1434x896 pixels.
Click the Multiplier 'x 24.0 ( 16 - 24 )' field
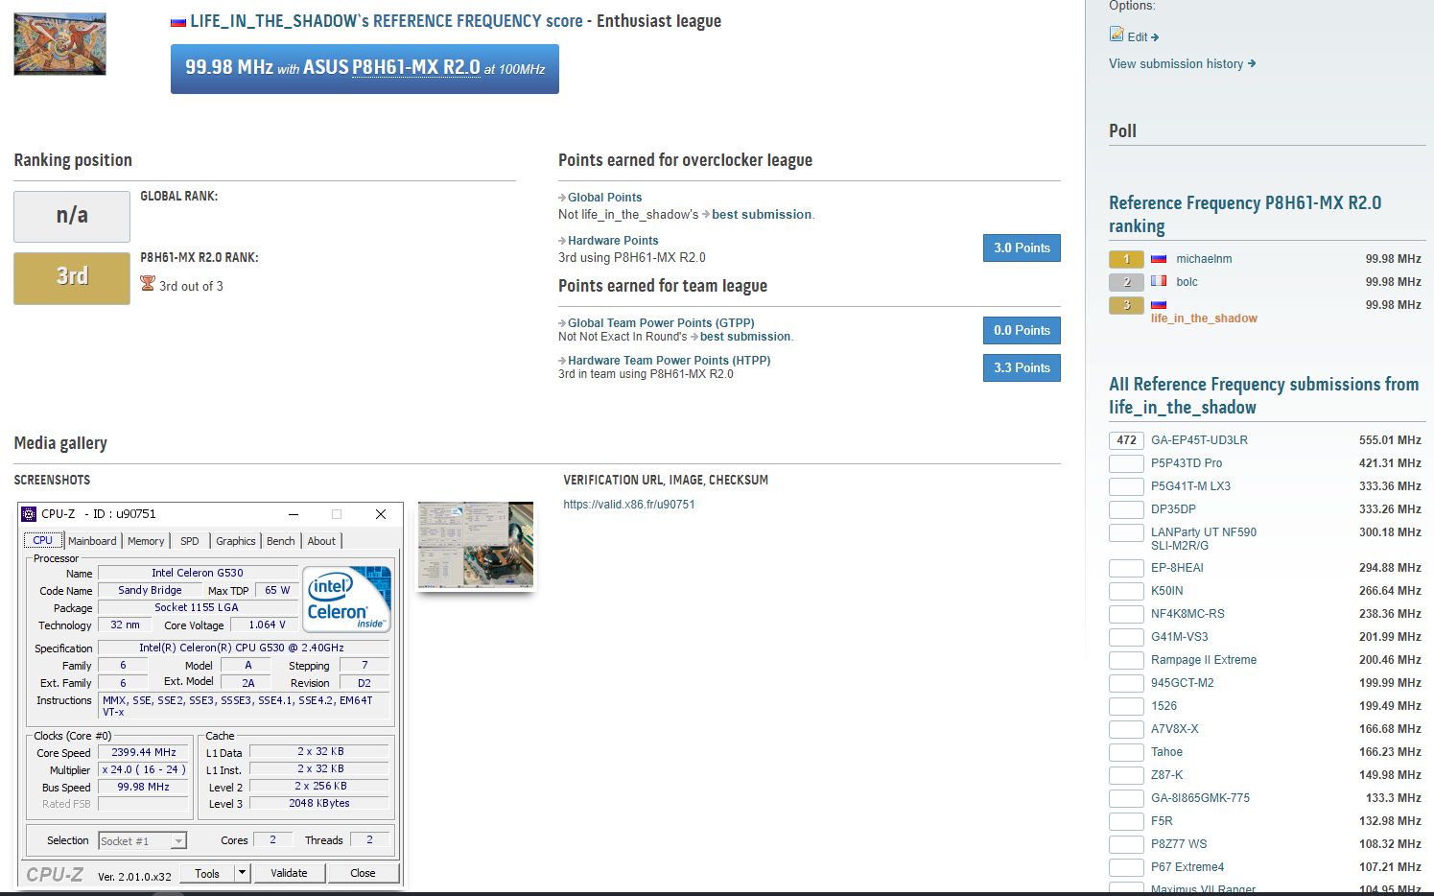[143, 769]
